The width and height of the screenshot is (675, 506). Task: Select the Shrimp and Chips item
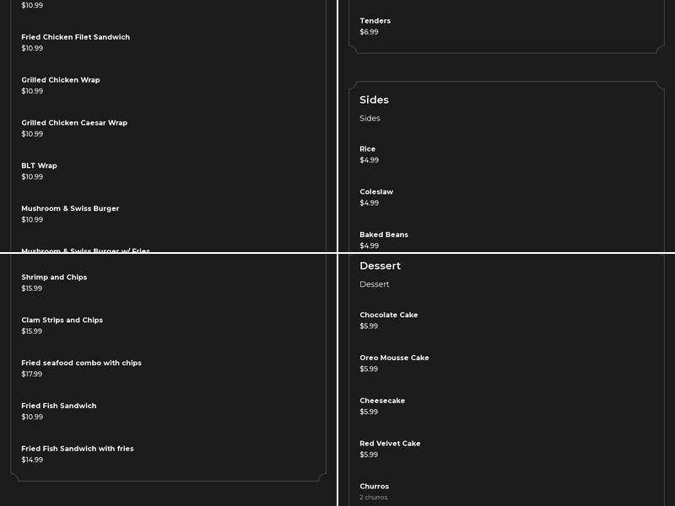tap(54, 277)
